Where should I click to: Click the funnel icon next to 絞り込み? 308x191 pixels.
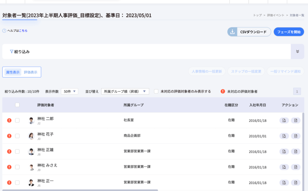pos(11,52)
